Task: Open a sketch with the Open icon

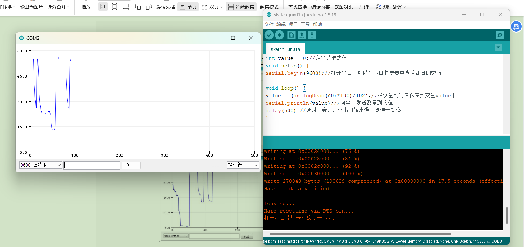Action: coord(302,35)
